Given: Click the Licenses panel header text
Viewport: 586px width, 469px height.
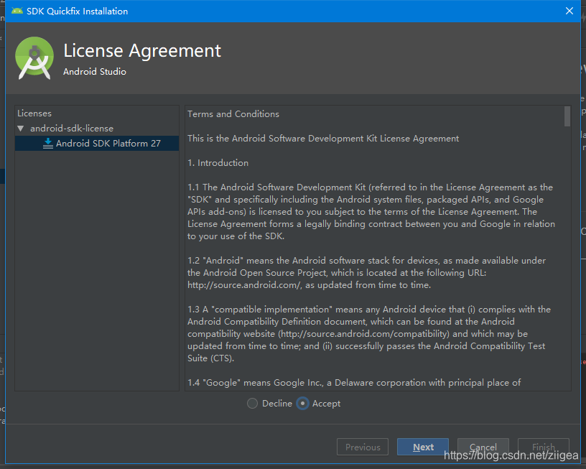Looking at the screenshot, I should 34,113.
